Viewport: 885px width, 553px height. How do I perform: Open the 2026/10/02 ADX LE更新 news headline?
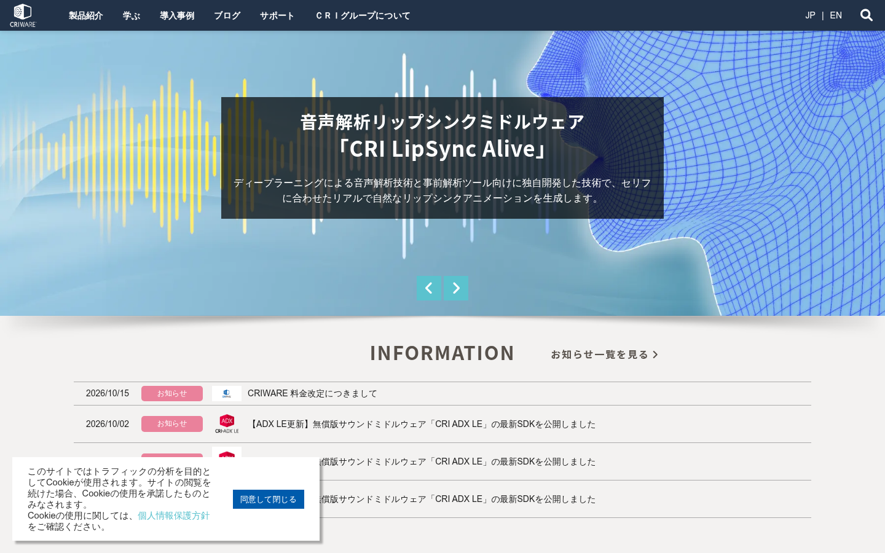[422, 424]
